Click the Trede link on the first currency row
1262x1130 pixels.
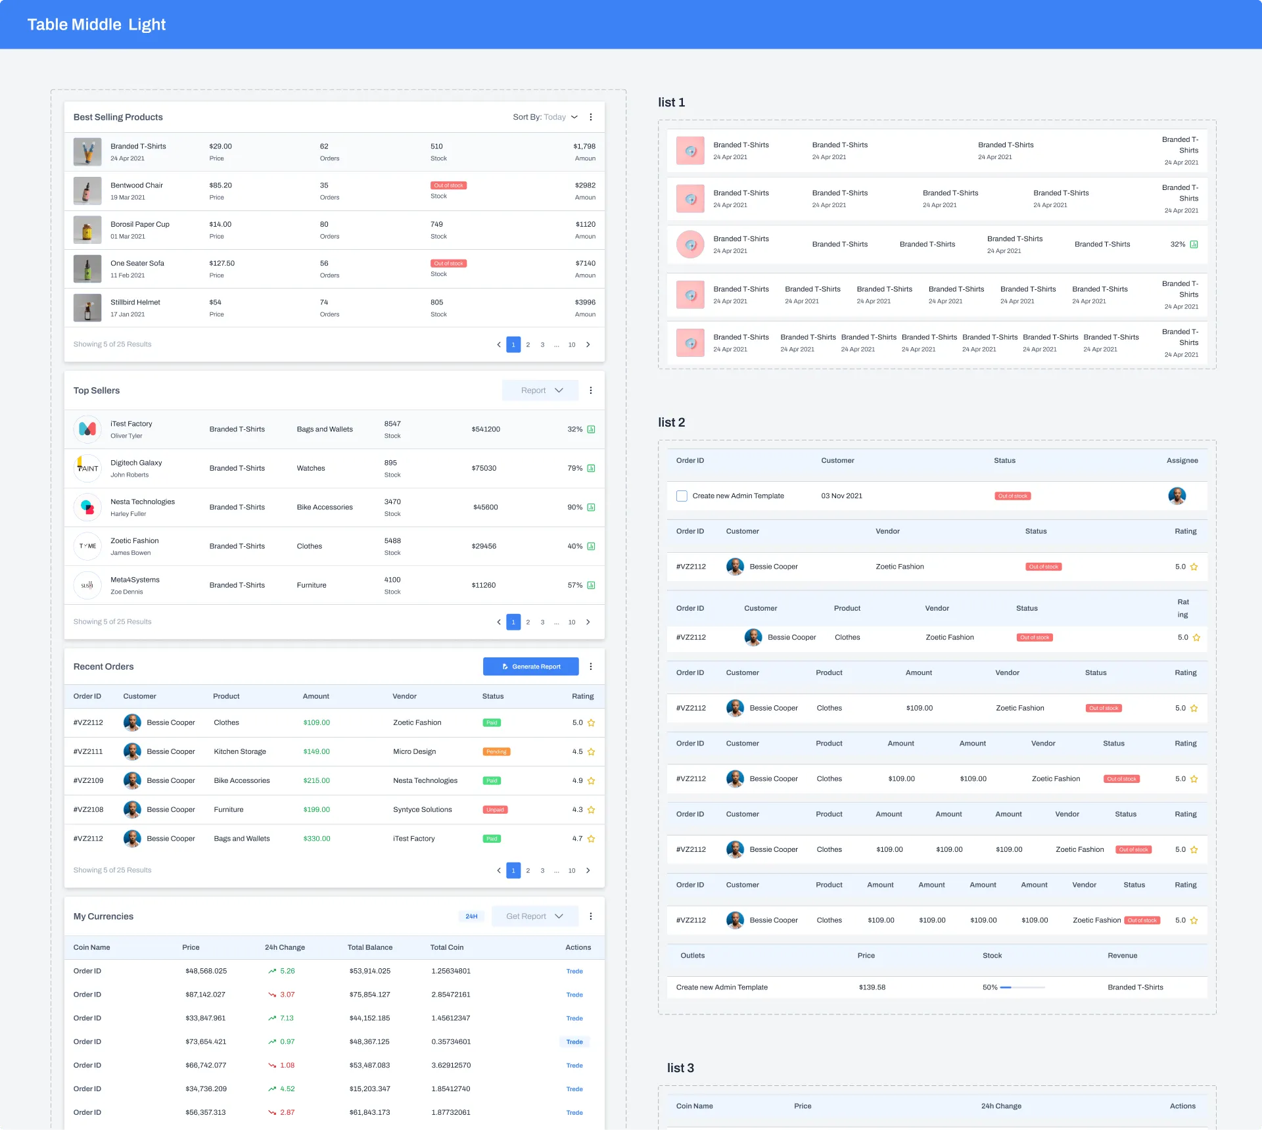[x=574, y=970]
